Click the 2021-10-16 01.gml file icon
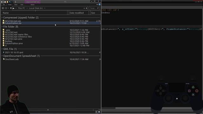The width and height of the screenshot is (203, 114). (3, 52)
